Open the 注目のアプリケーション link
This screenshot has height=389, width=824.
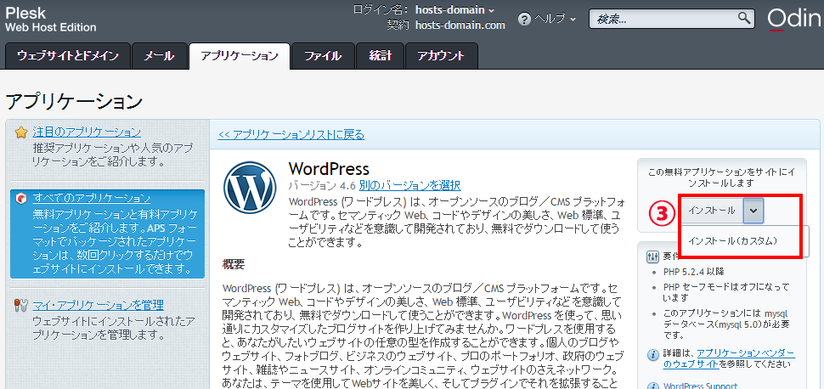[x=87, y=132]
